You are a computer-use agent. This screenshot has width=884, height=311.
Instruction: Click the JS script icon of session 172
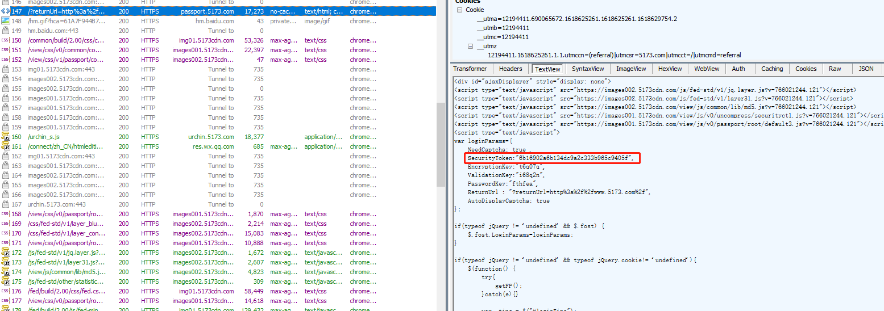(x=5, y=253)
